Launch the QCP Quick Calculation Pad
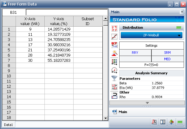This screenshot has width=187, height=129. pyautogui.click(x=114, y=45)
